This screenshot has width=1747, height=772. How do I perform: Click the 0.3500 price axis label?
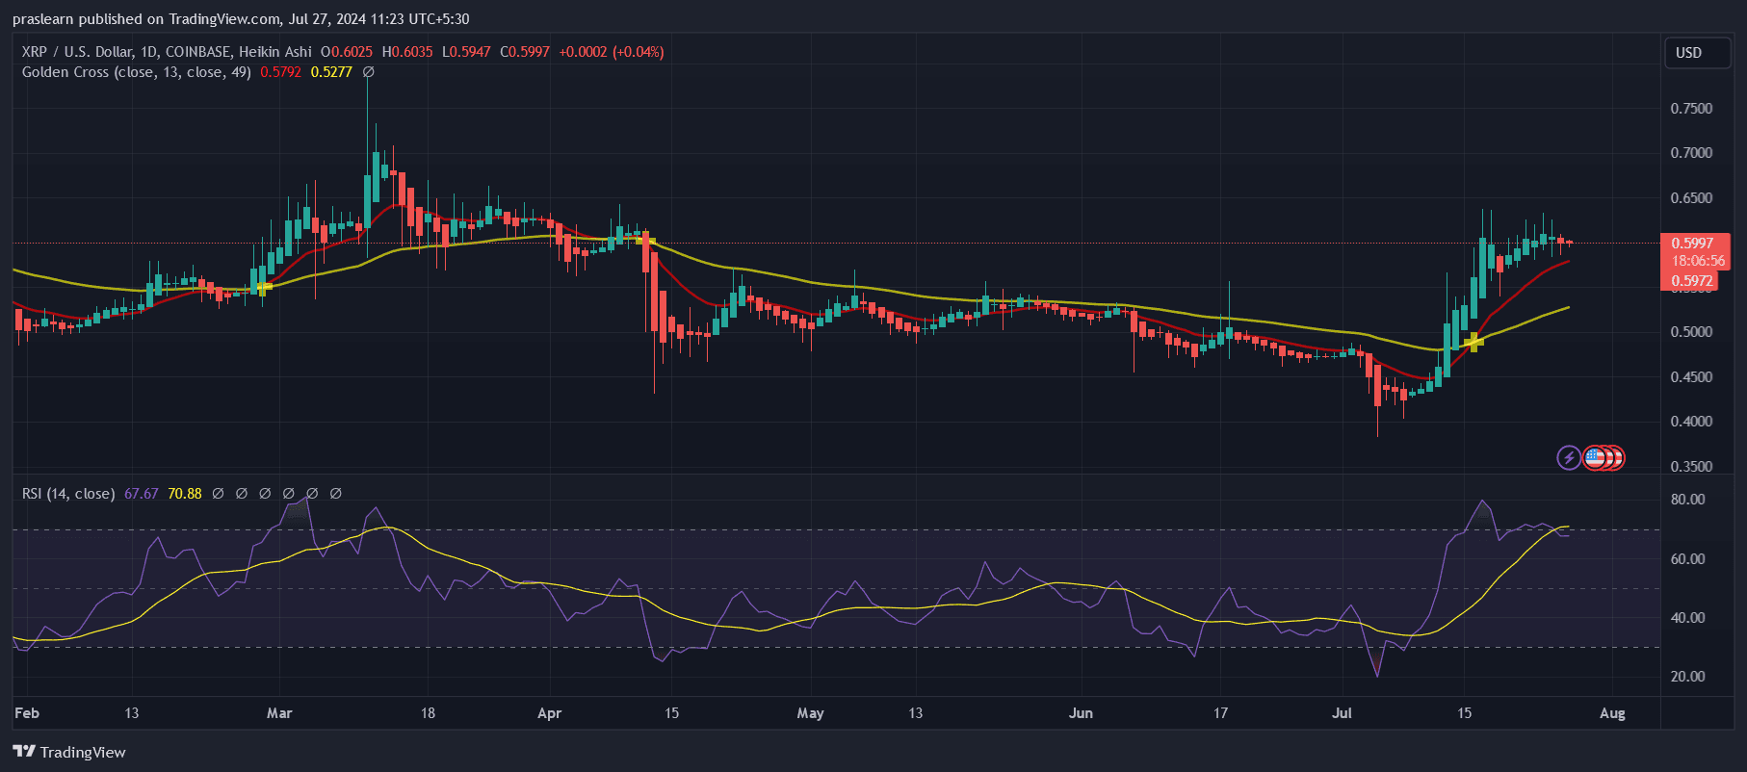pos(1691,467)
